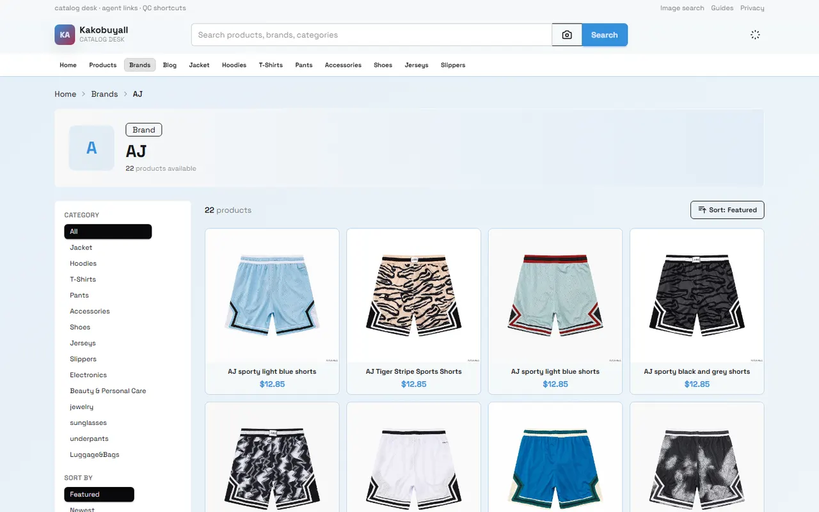Open the plain white shorts thumbnail
The width and height of the screenshot is (819, 512).
click(413, 458)
